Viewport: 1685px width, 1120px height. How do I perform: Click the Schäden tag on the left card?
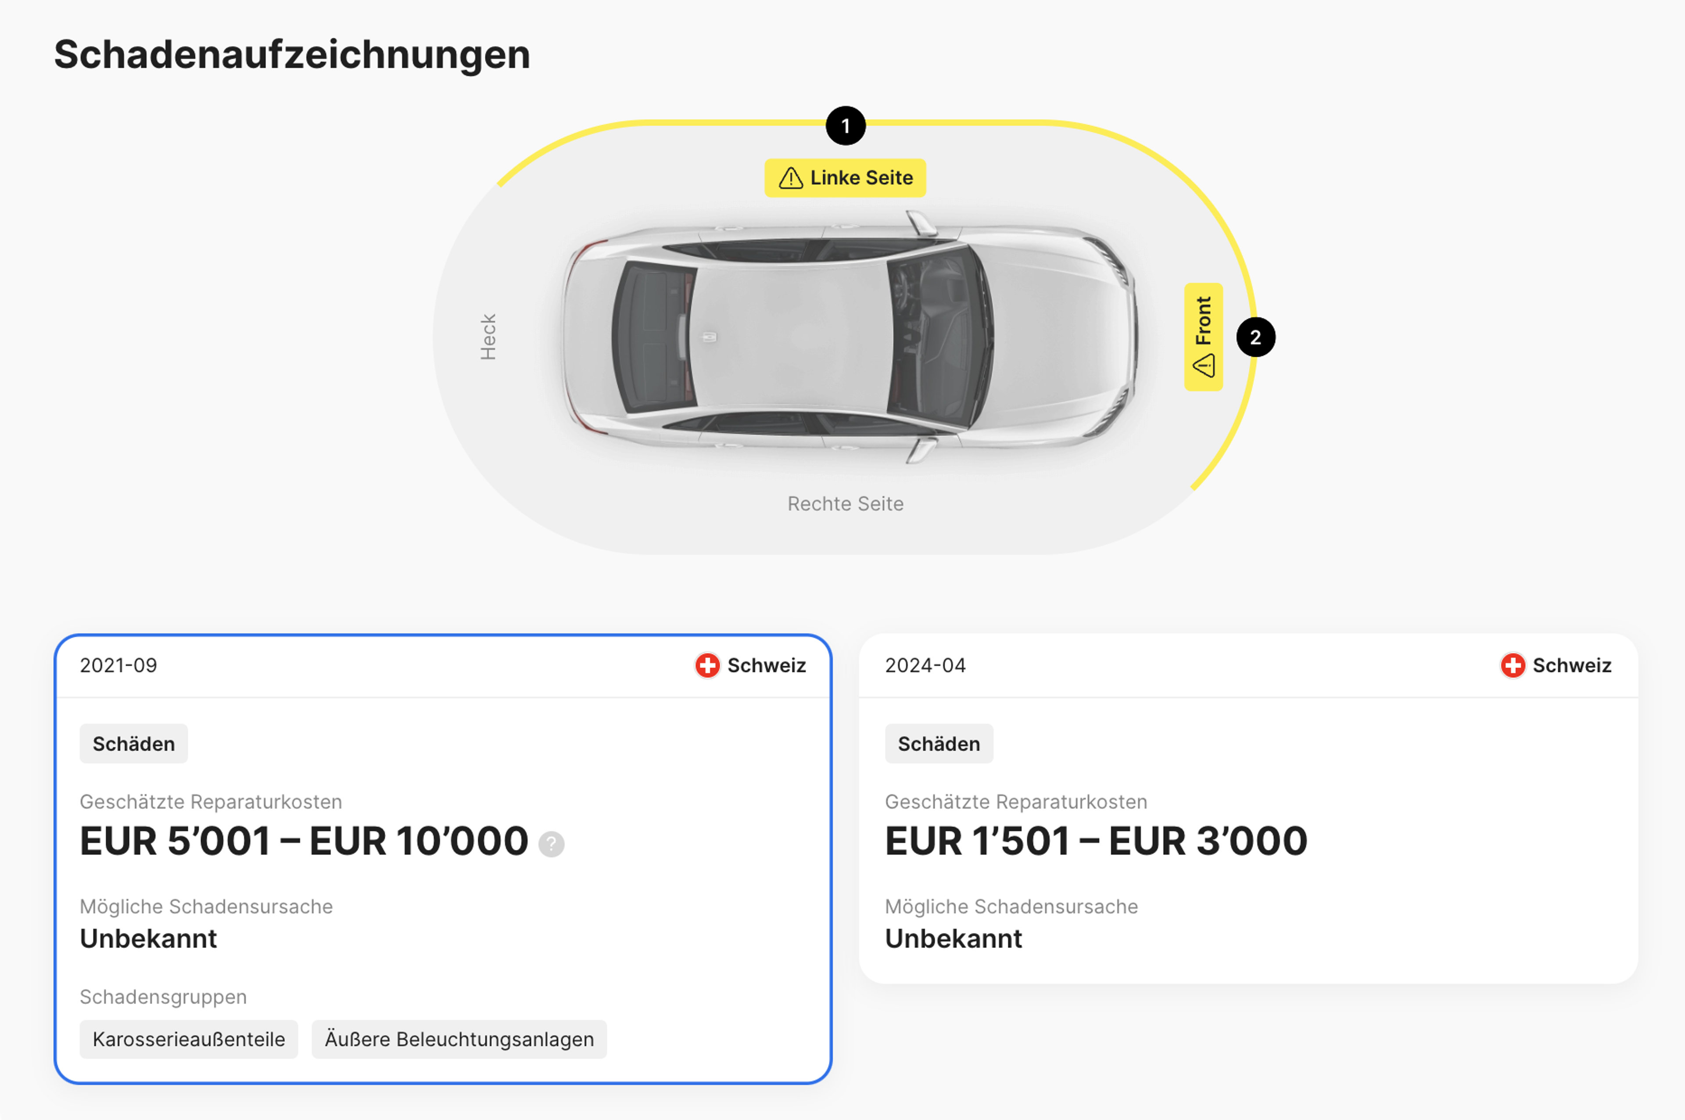(133, 743)
